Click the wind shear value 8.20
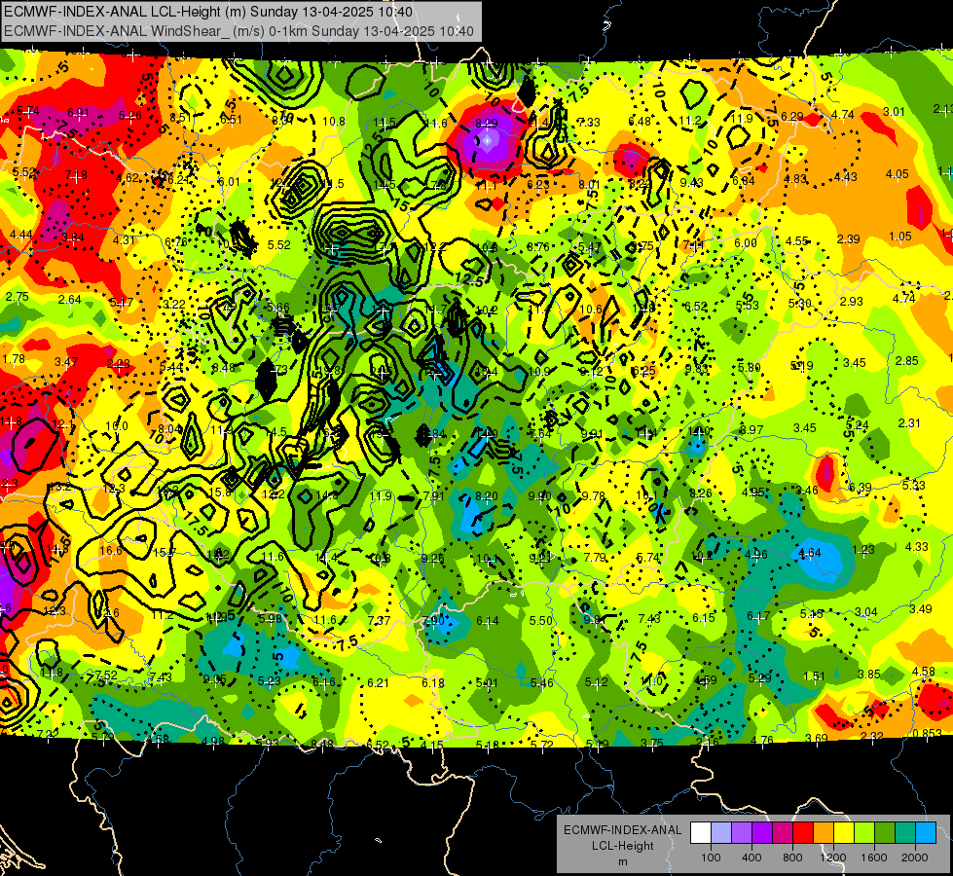Screen dimensions: 953x876 (486, 496)
